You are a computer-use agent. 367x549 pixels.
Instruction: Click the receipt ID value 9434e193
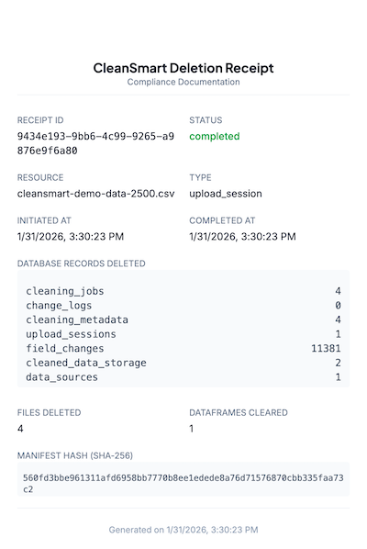95,143
